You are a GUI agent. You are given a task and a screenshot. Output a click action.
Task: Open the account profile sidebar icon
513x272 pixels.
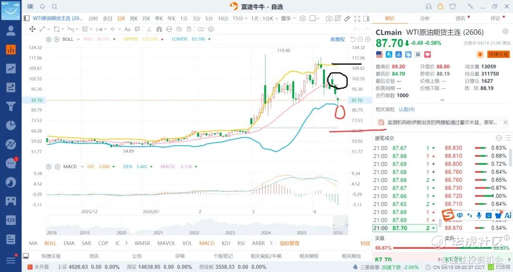[x=11, y=30]
